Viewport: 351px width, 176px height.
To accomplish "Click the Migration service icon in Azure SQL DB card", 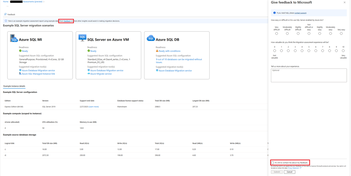I will [x=157, y=70].
